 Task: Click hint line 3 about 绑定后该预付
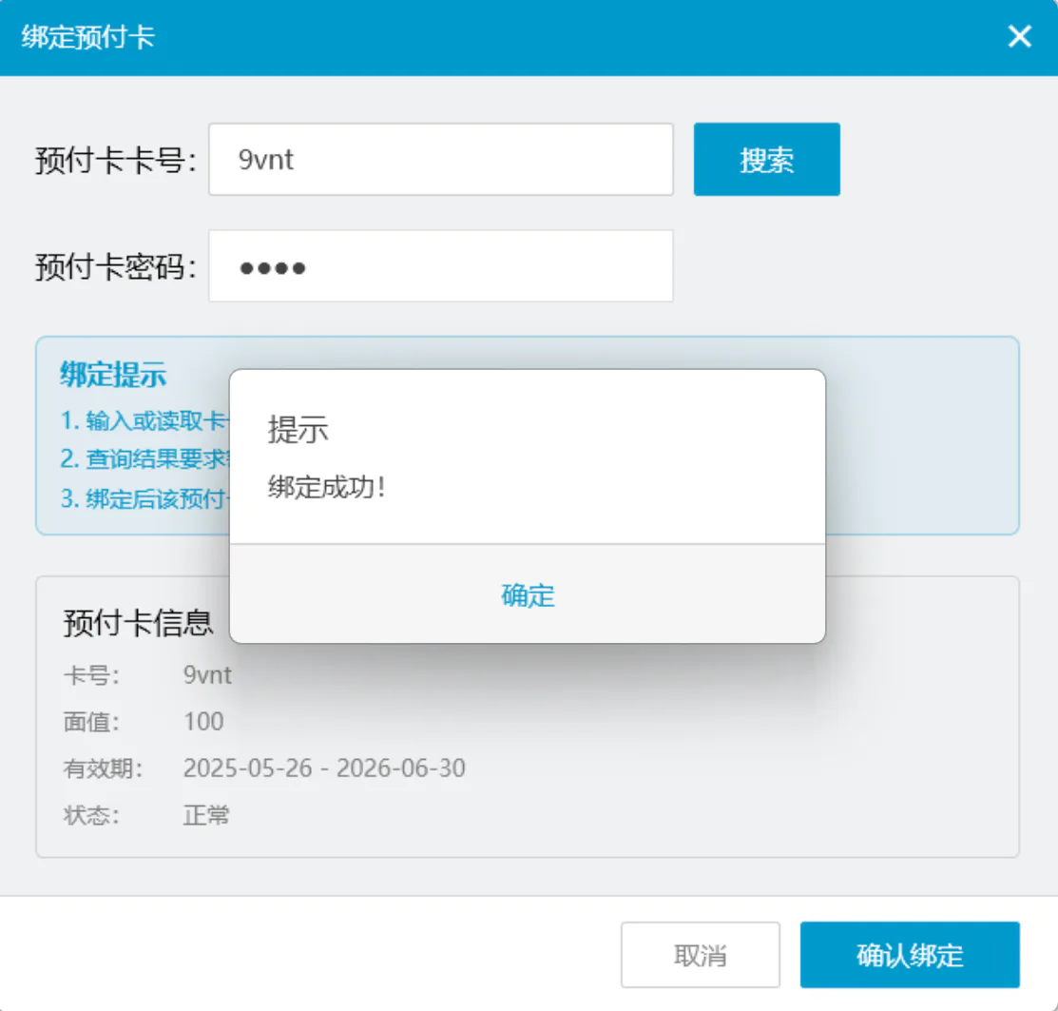pyautogui.click(x=144, y=498)
